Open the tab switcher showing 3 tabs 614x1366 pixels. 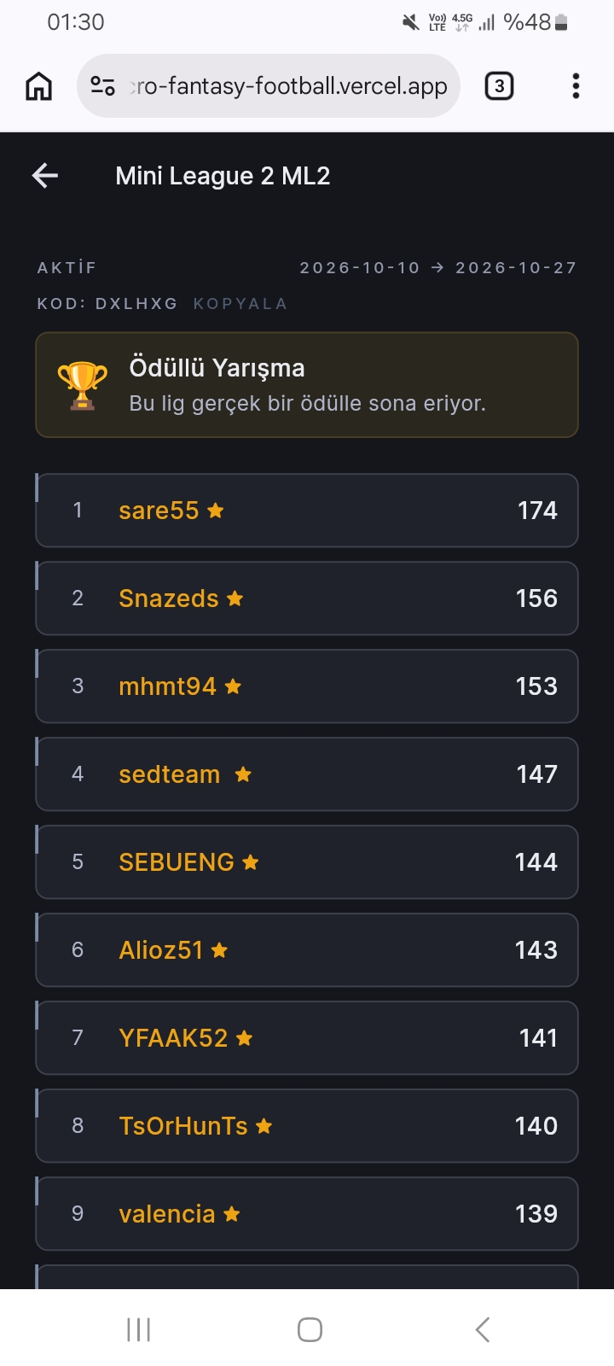coord(500,86)
